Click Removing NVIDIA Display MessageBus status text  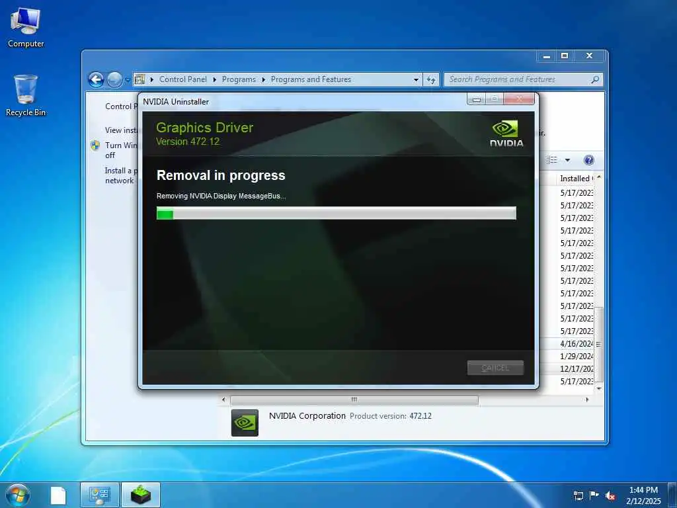[221, 196]
